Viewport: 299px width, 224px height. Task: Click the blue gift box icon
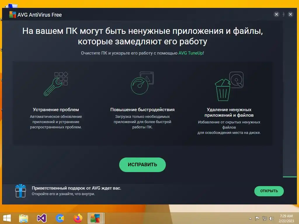point(20,191)
